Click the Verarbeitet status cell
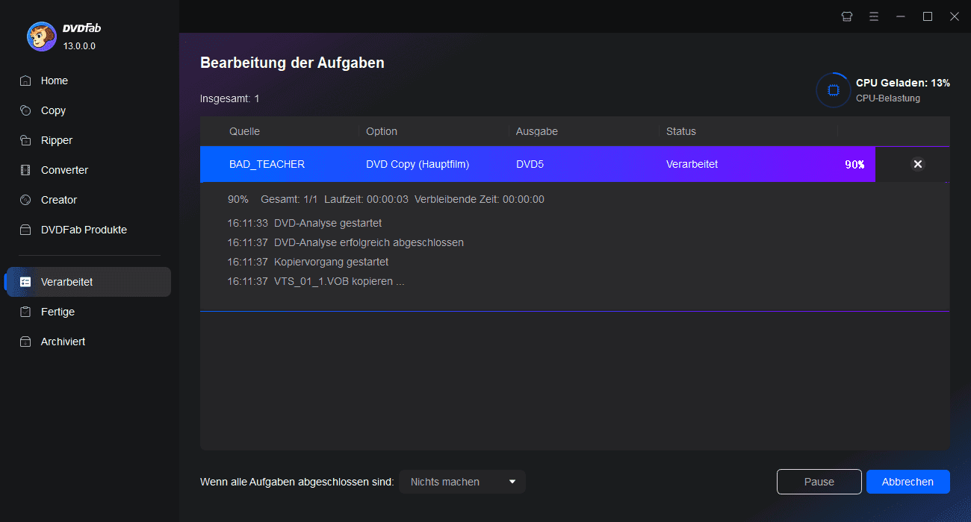The width and height of the screenshot is (971, 522). point(692,164)
